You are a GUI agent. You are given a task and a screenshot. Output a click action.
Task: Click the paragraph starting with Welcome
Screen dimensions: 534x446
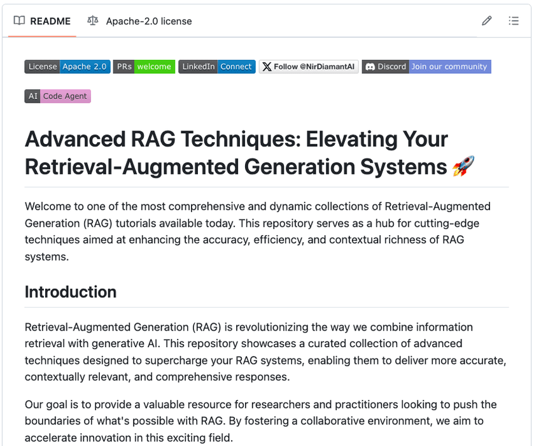(x=258, y=231)
